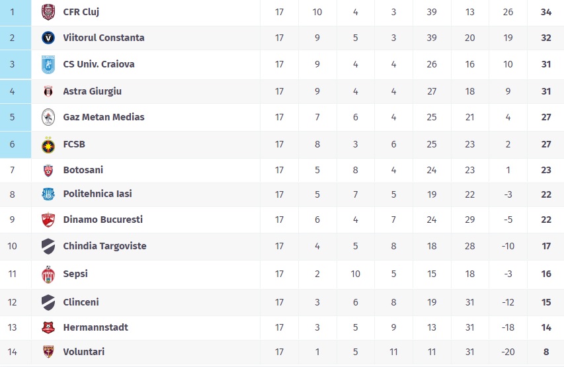Screen dimensions: 564x367
Task: Select the Clinceni team name
Action: tap(81, 302)
